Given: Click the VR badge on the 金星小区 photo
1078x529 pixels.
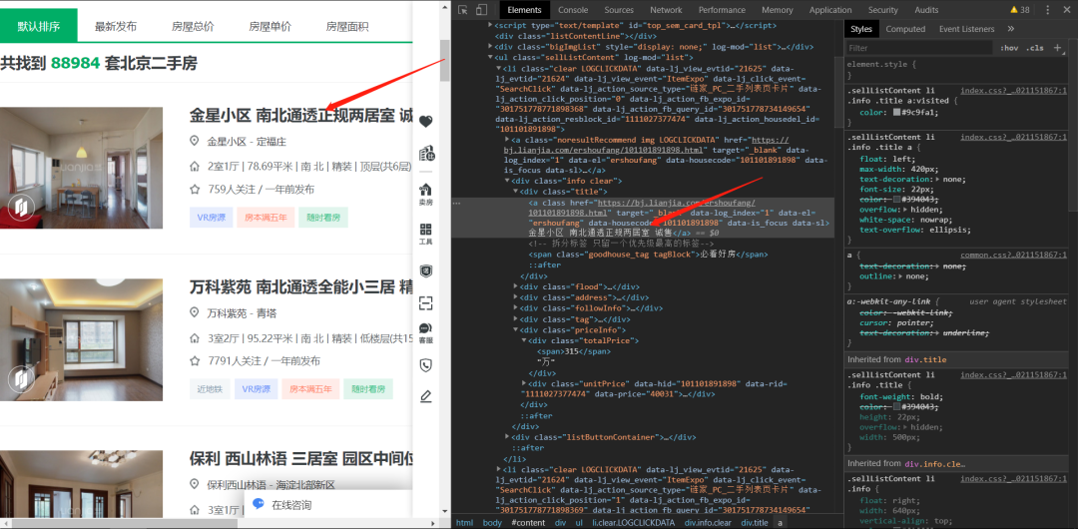Looking at the screenshot, I should click(21, 207).
